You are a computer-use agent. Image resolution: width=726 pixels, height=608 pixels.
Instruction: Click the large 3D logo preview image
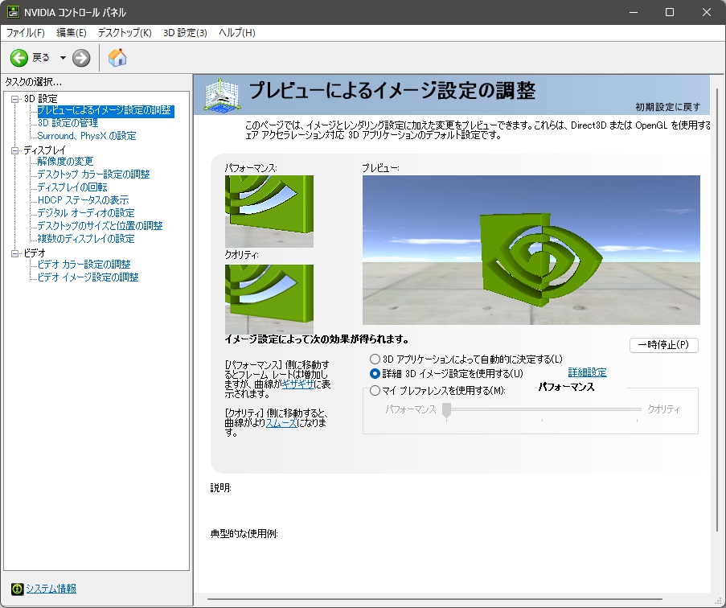tap(531, 250)
